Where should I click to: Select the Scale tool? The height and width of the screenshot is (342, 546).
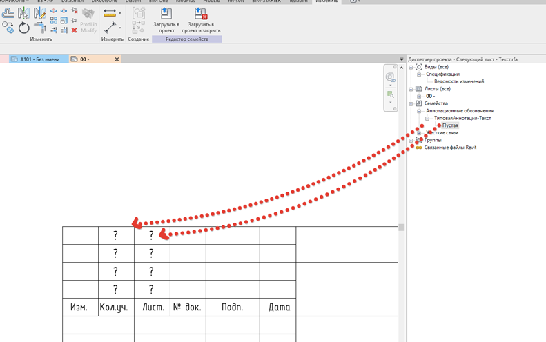[x=64, y=21]
